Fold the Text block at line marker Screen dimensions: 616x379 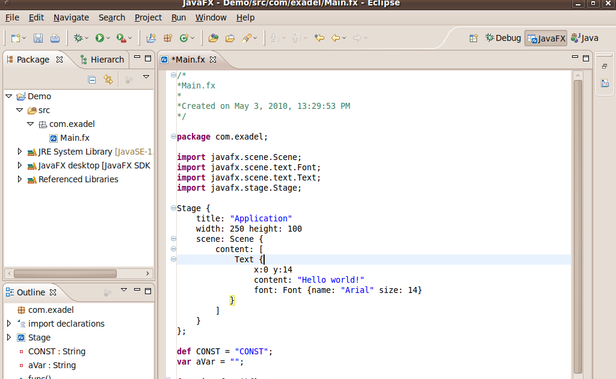point(173,259)
